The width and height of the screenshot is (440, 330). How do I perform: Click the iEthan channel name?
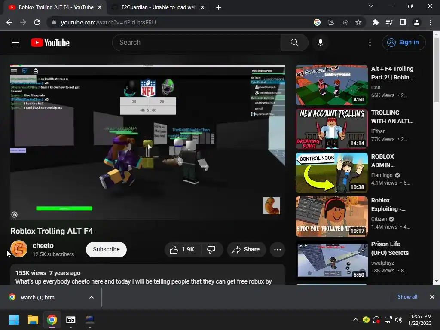378,131
